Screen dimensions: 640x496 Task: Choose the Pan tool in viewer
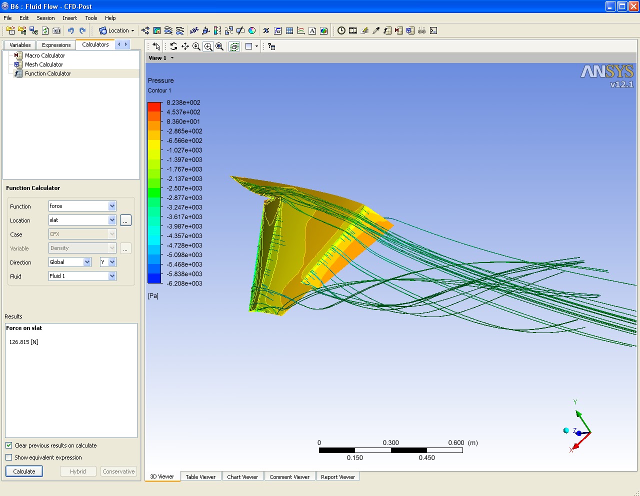coord(185,46)
